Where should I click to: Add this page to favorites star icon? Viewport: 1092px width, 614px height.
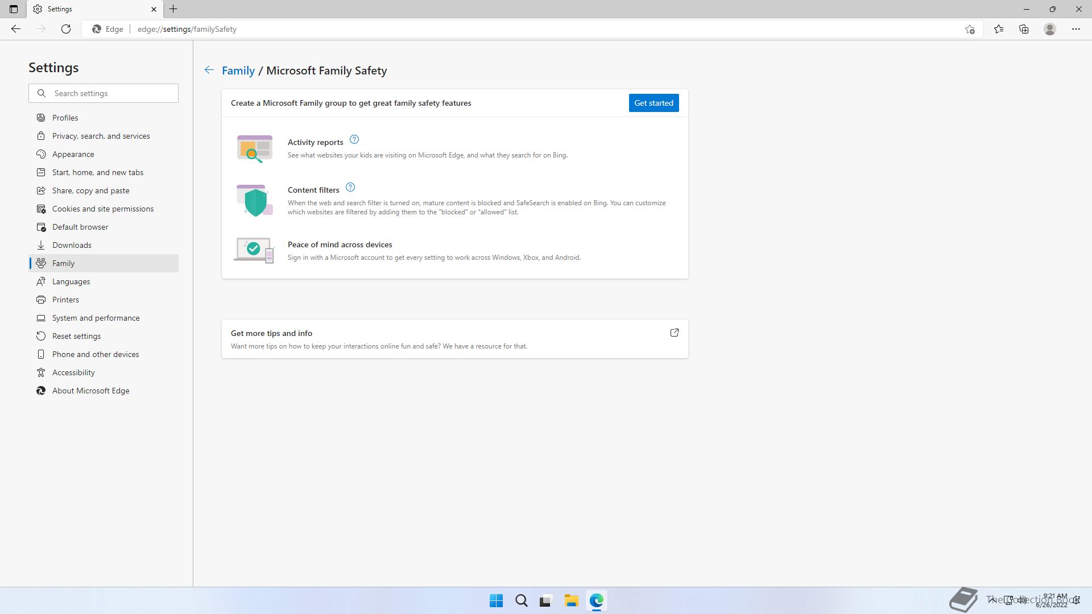point(970,29)
